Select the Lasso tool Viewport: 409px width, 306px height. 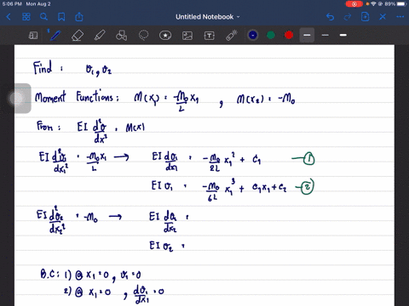(143, 36)
